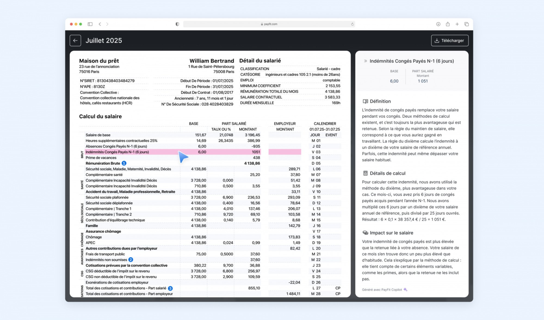Open a new tab with the plus button
Image resolution: width=544 pixels, height=320 pixels.
point(457,24)
